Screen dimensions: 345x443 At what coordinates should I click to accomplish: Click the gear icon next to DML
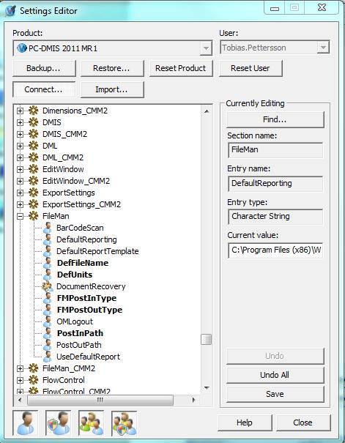coord(34,146)
